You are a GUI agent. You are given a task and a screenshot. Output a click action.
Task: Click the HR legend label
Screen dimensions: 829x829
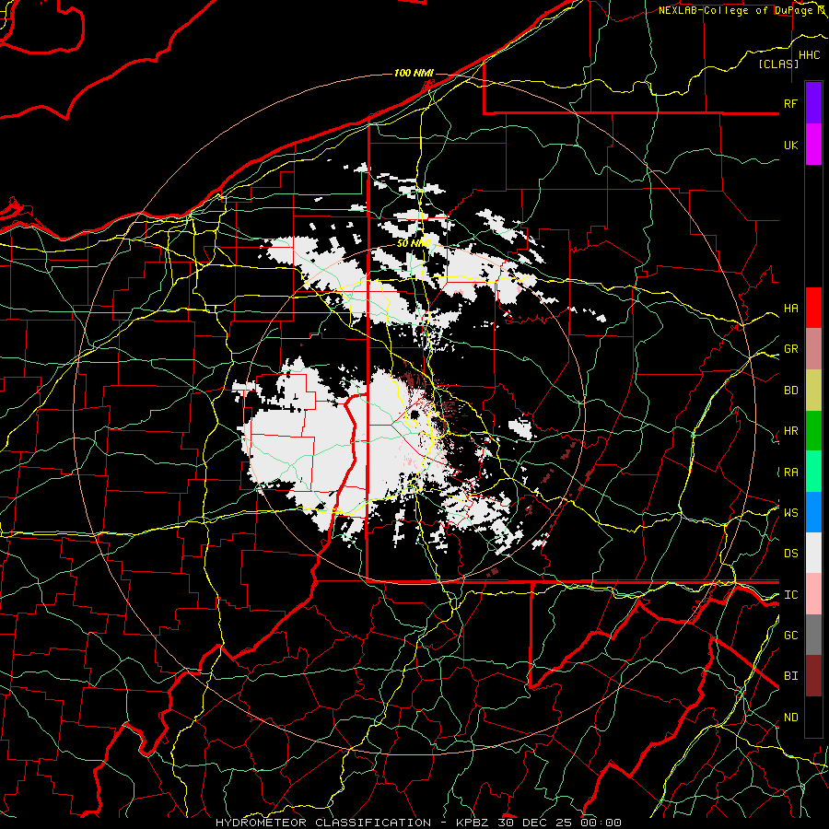coord(790,431)
